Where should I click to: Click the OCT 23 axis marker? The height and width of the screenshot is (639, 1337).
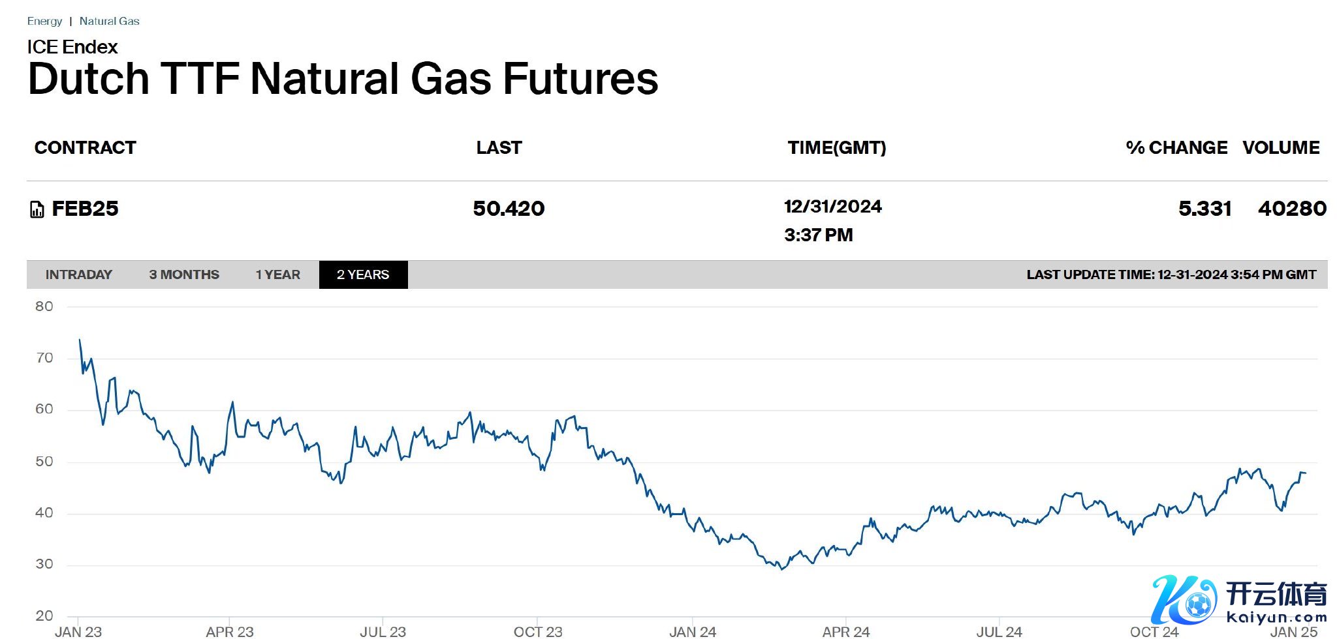[538, 631]
